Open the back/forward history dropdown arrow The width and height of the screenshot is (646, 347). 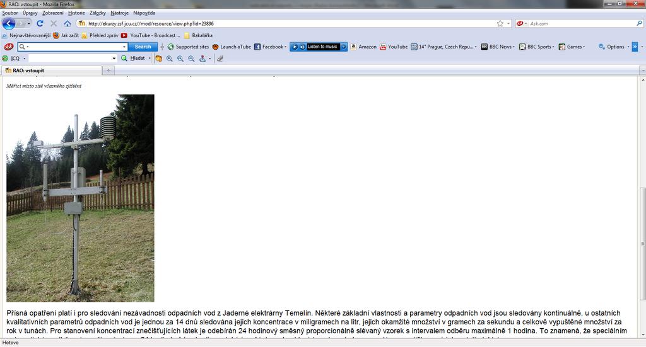29,24
